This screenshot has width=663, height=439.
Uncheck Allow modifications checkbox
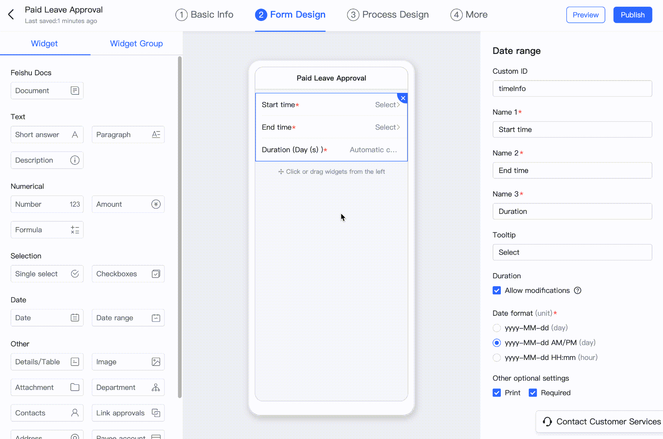[497, 291]
